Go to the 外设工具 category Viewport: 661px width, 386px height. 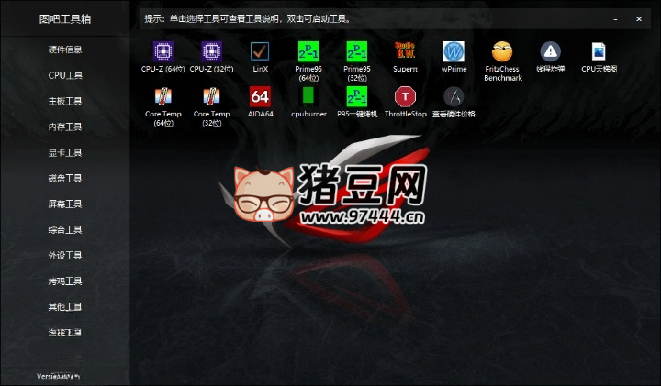pyautogui.click(x=65, y=255)
